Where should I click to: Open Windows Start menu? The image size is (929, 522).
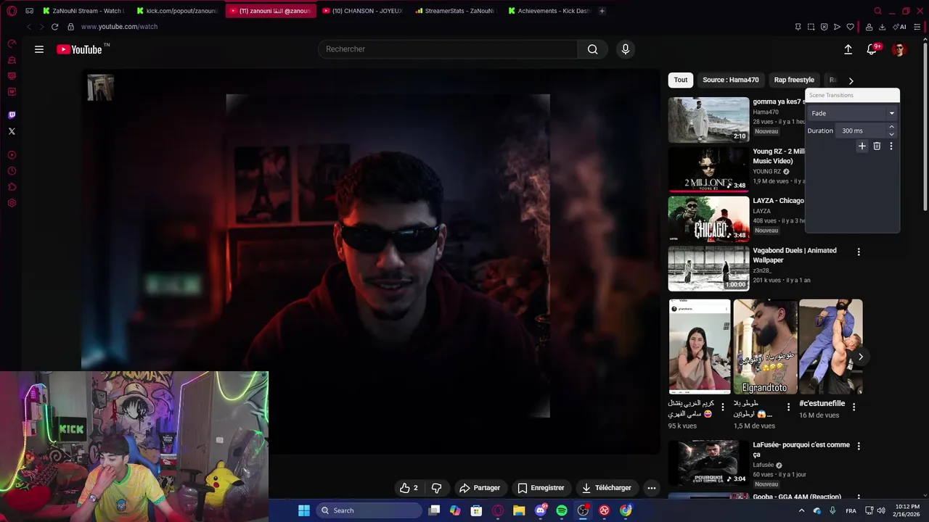point(304,510)
